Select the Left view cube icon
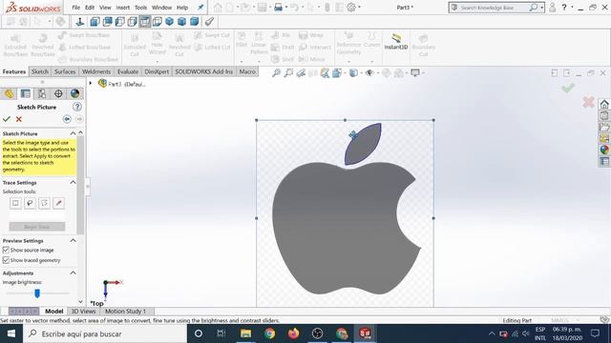Viewport: 611px width, 343px height. click(x=119, y=22)
